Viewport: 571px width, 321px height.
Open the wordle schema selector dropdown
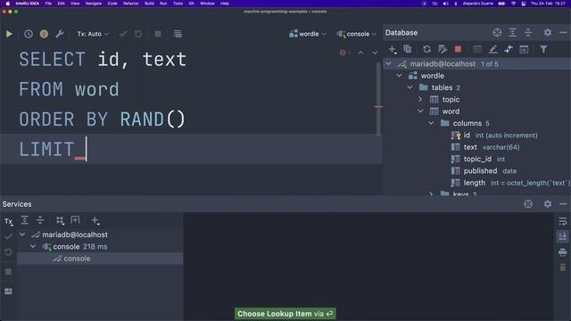click(308, 34)
